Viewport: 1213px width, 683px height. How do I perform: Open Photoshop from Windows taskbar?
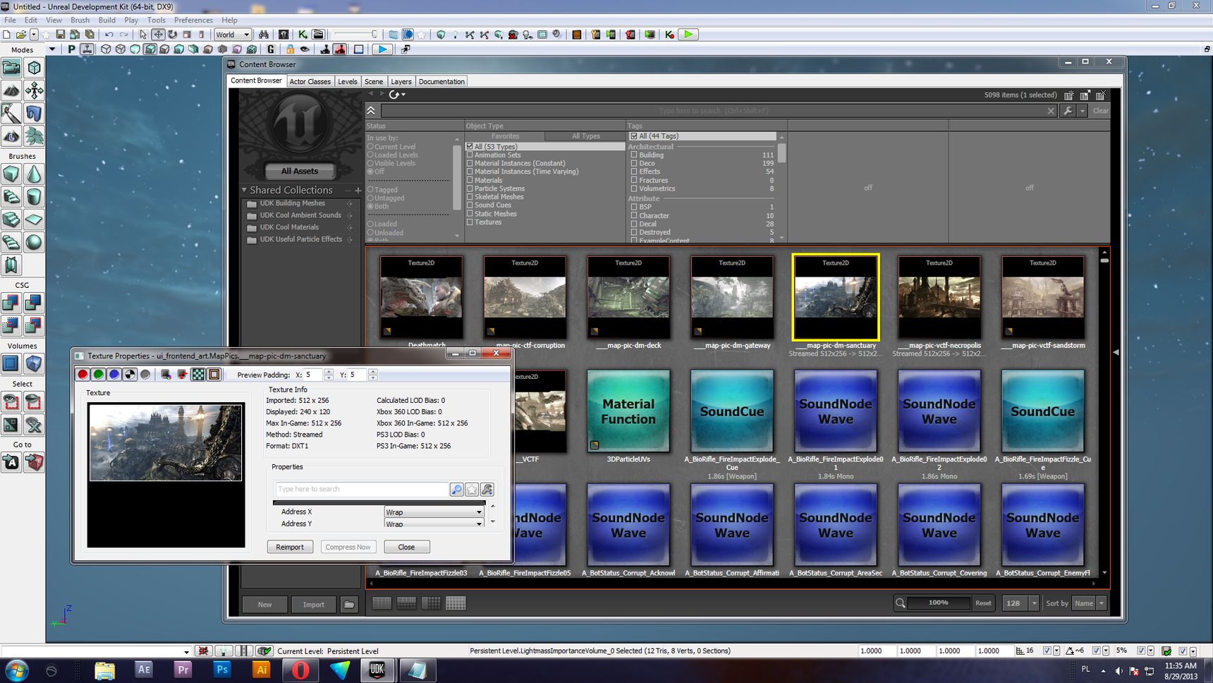point(222,670)
